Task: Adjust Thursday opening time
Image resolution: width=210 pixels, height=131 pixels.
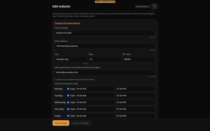Action: point(95,109)
